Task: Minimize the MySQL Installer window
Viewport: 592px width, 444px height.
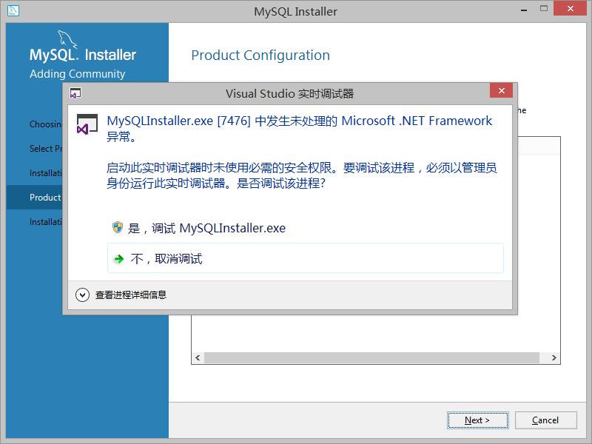Action: [x=524, y=10]
